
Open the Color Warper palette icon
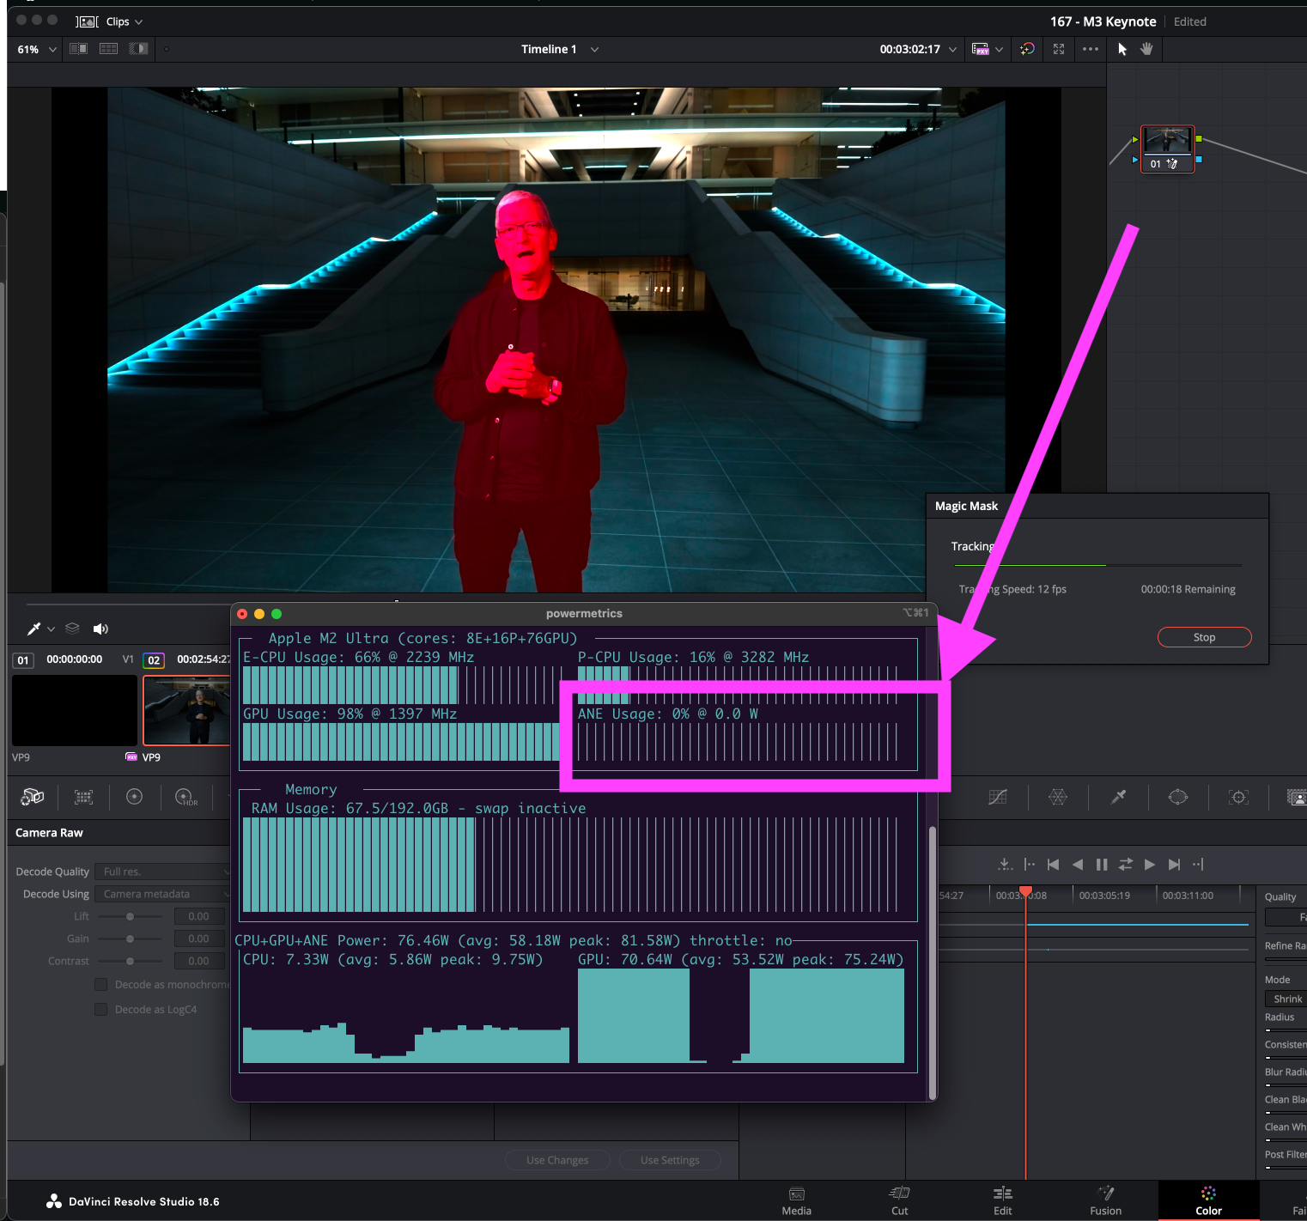coord(1058,797)
